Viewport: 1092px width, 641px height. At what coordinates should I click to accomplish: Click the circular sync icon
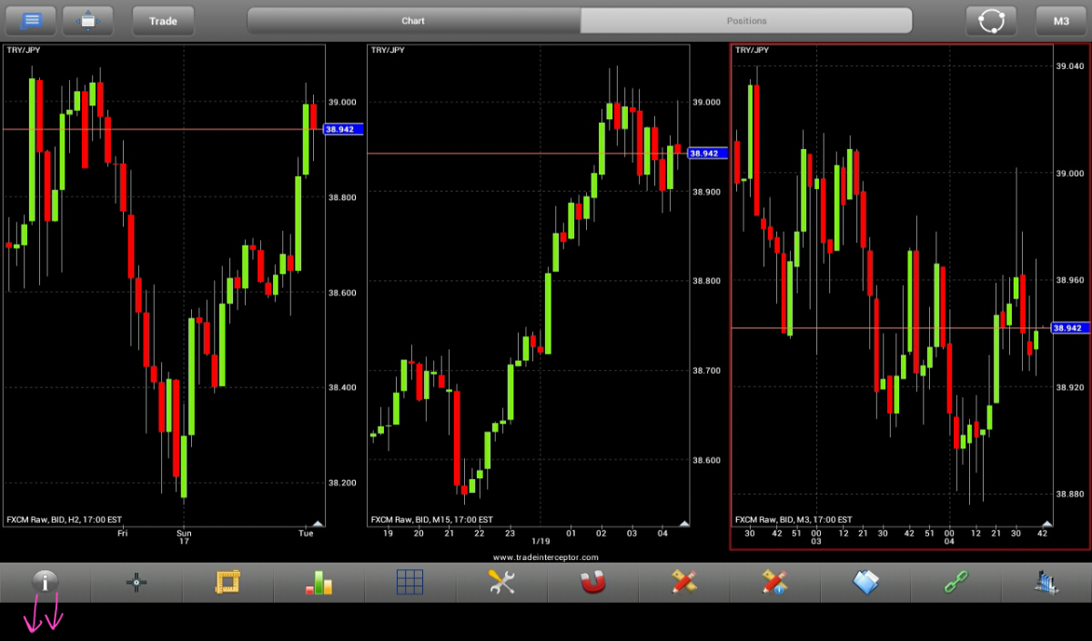click(991, 20)
